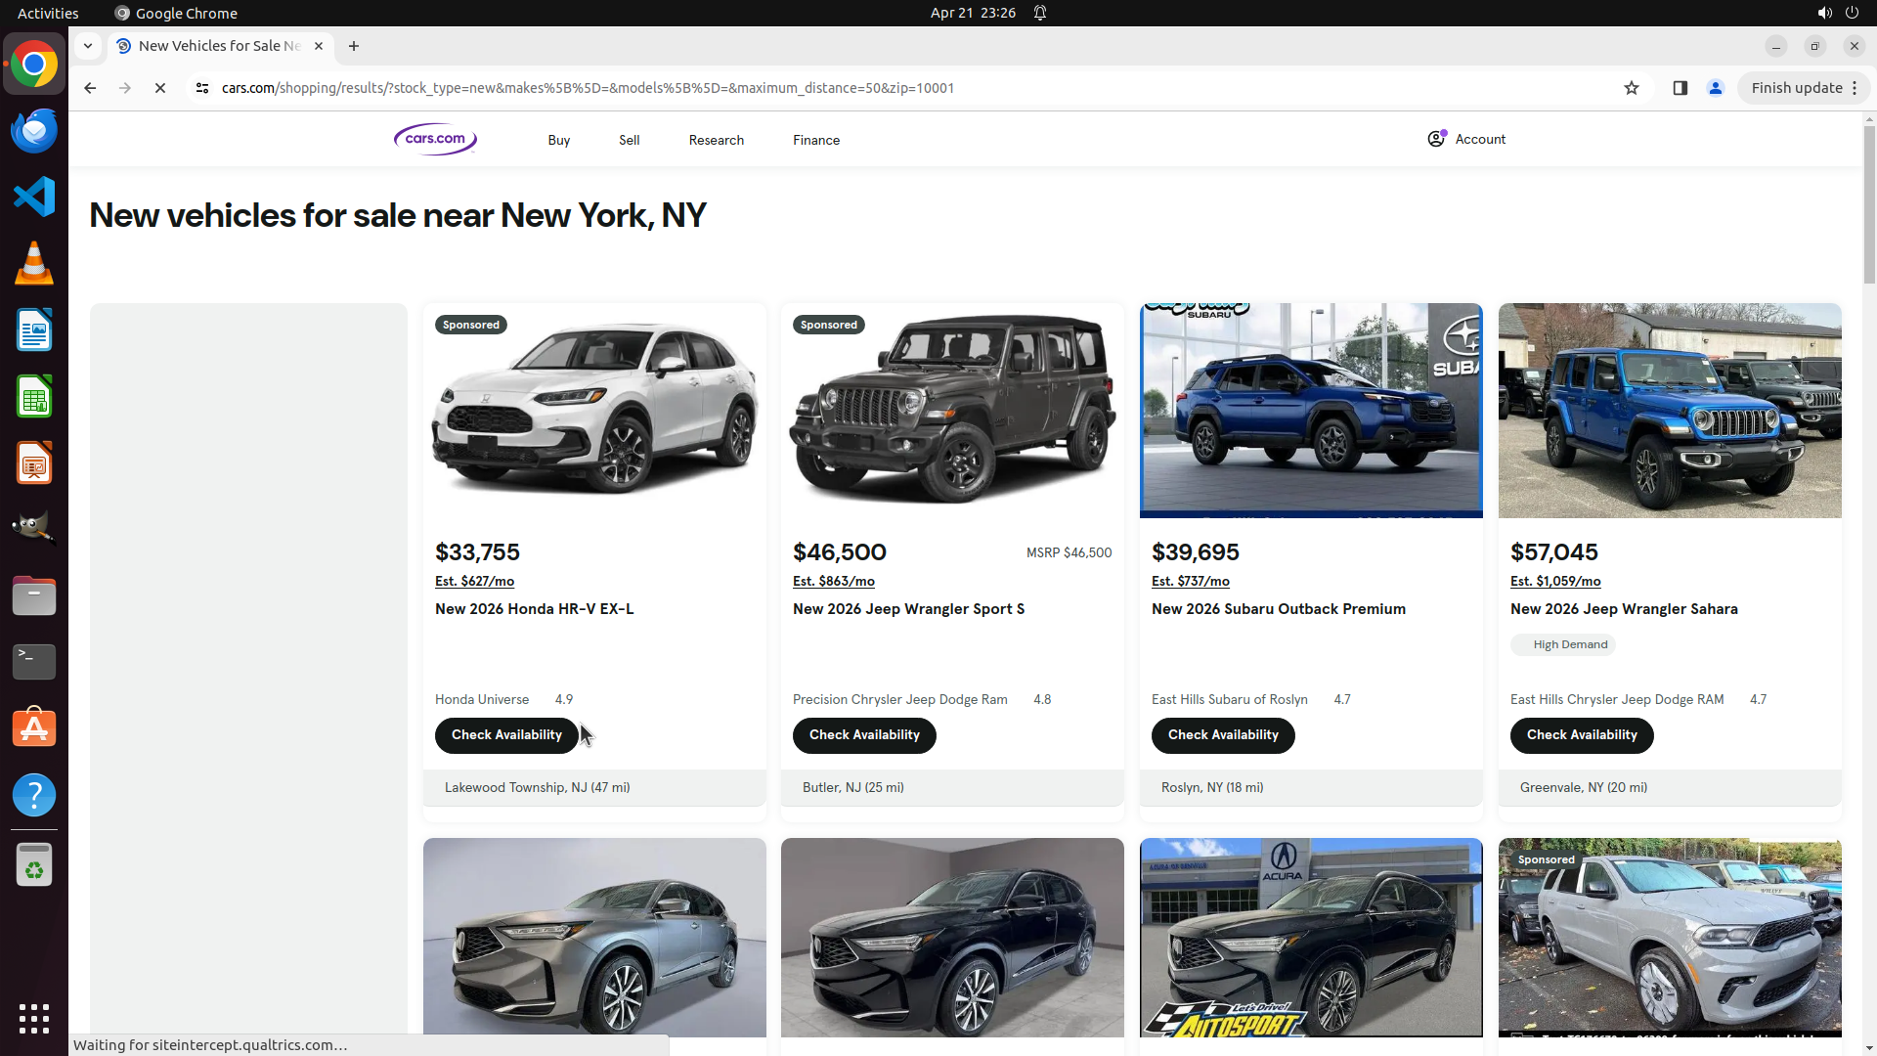Viewport: 1877px width, 1056px height.
Task: Expand the tab search dropdown arrow
Action: click(x=88, y=46)
